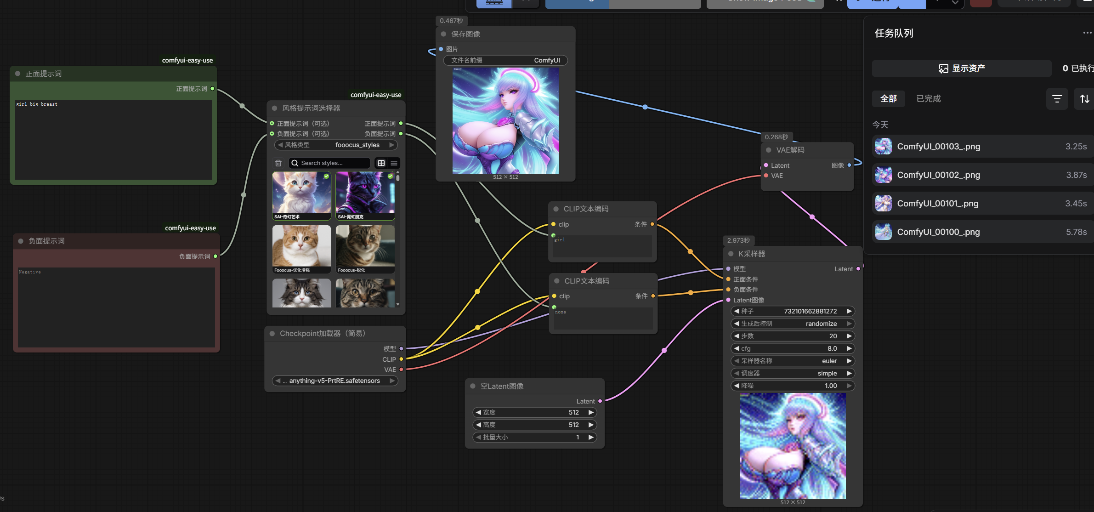Deselect the SAI-奇幻艺术 style
Viewport: 1094px width, 512px height.
[x=301, y=195]
